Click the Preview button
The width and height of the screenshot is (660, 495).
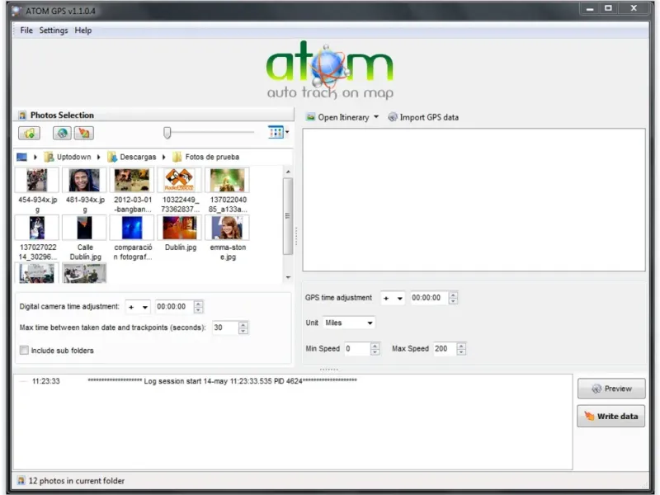(x=611, y=389)
